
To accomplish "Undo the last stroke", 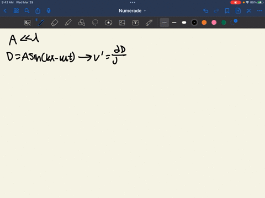I will pos(206,11).
